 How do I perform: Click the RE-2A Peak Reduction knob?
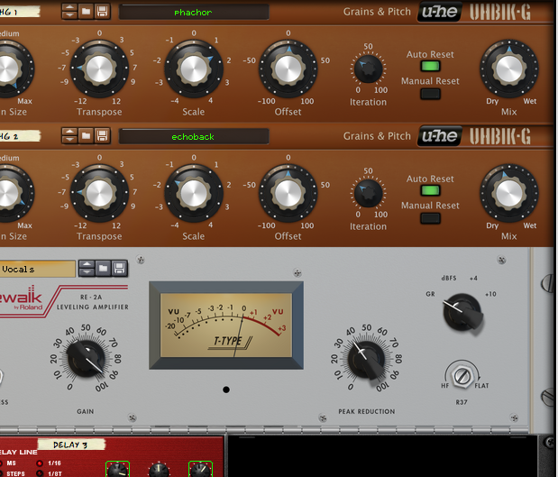(367, 359)
